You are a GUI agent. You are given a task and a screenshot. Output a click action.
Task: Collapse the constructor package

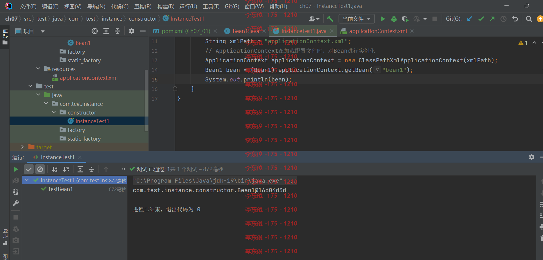(x=54, y=112)
